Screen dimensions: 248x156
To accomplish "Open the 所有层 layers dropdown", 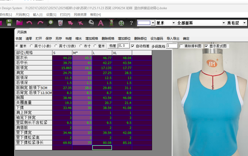I will [x=244, y=23].
